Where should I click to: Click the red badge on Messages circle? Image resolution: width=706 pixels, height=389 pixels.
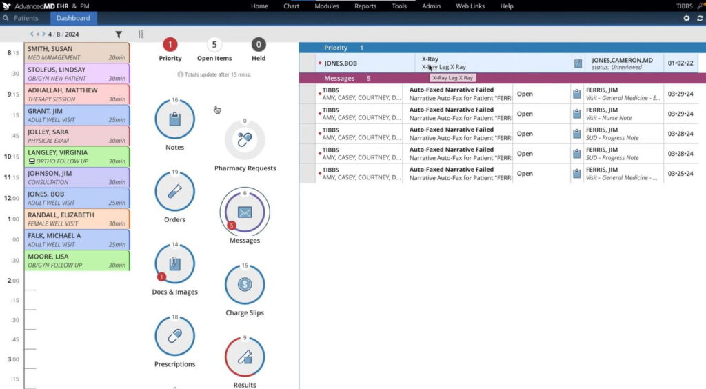(232, 225)
